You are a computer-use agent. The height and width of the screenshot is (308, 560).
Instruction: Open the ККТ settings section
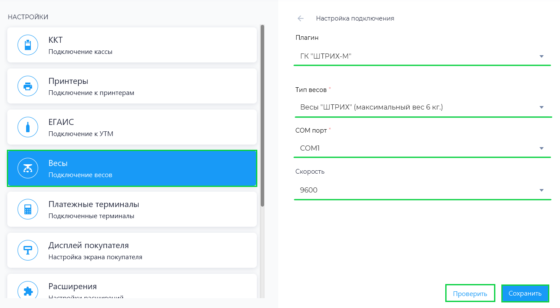coord(132,45)
